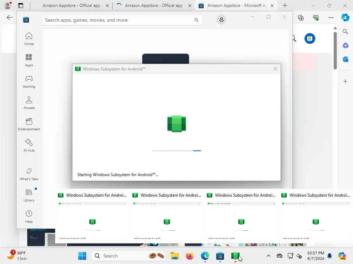Open Microsoft Store from taskbar
This screenshot has width=353, height=264.
coord(220,256)
